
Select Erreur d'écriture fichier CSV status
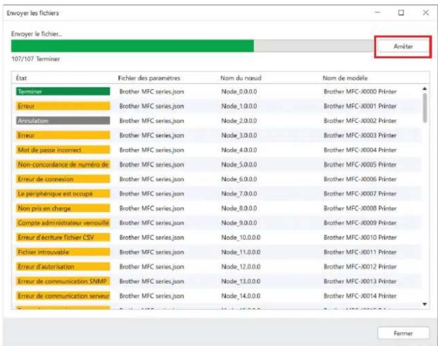[63, 238]
